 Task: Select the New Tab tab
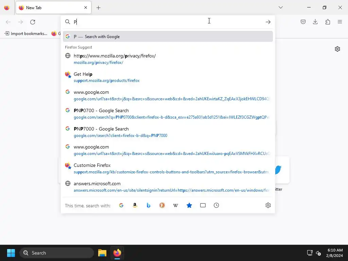[x=53, y=7]
